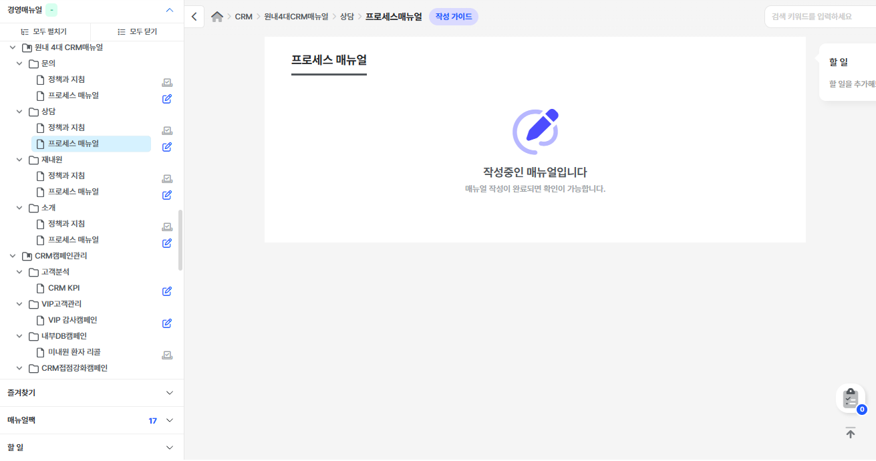Collapse the 경영매뉴얼 panel with its chevron

[169, 11]
